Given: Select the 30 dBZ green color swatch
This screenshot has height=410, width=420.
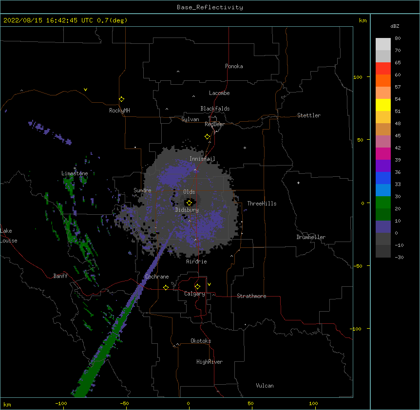Looking at the screenshot, I should pos(383,203).
